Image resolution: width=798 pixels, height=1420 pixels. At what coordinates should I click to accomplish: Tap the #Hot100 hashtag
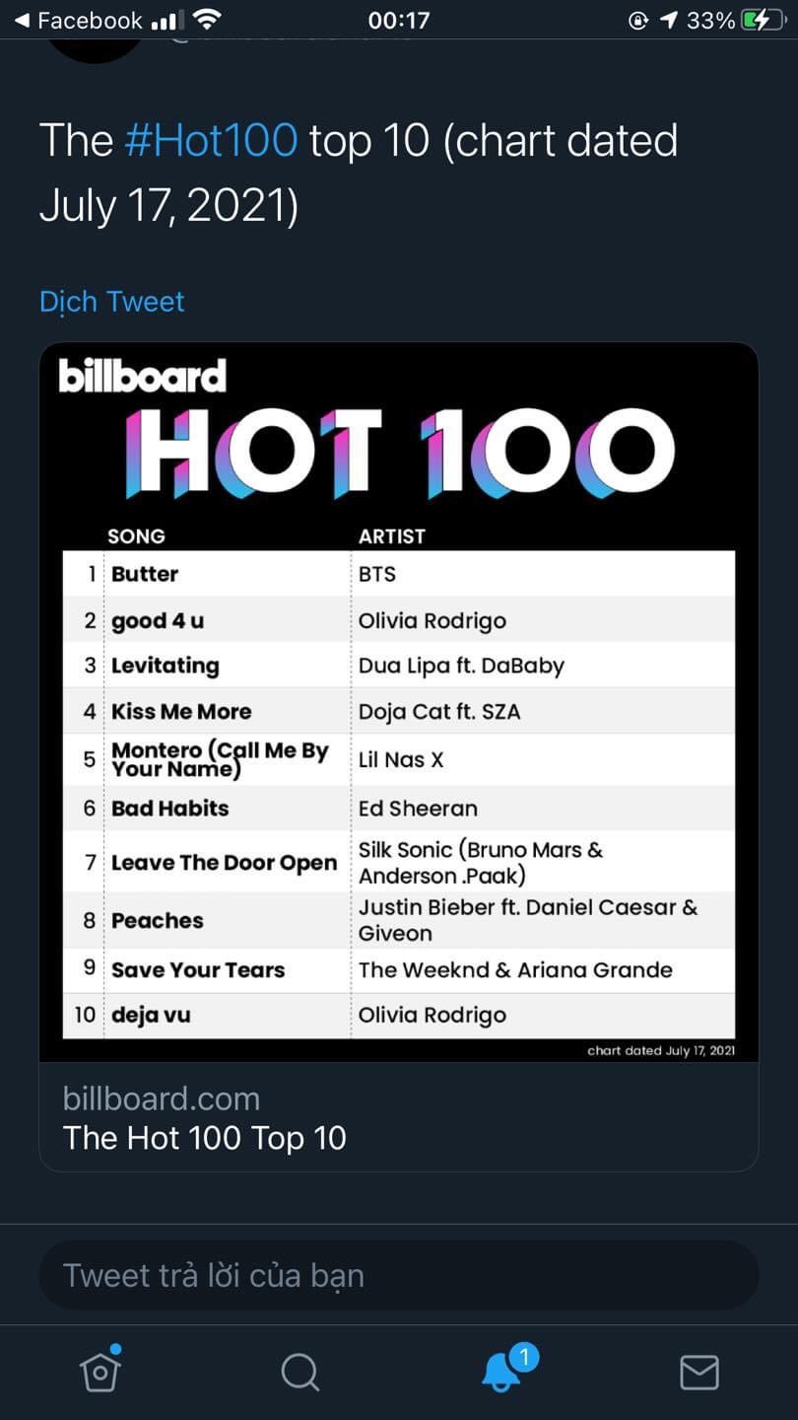click(x=211, y=140)
